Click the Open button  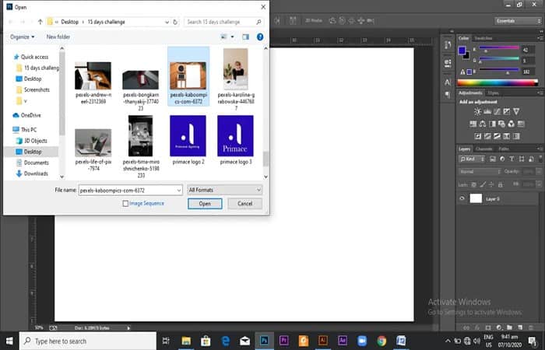[205, 204]
